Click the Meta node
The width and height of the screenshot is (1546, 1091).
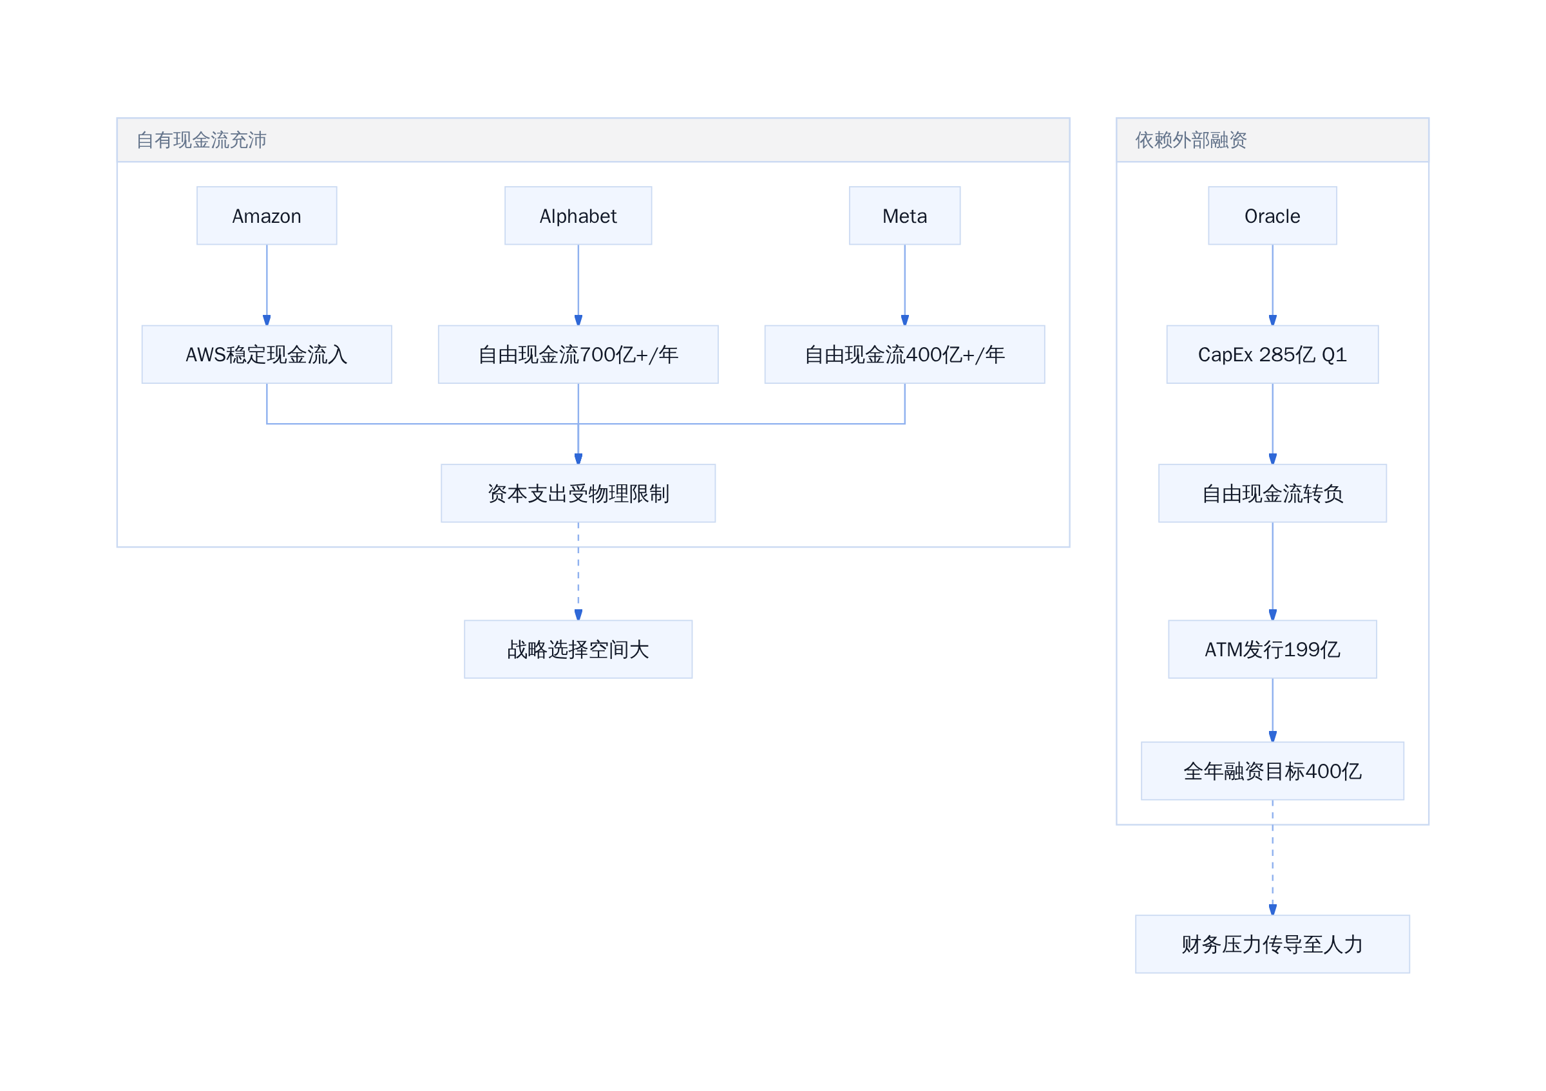pyautogui.click(x=905, y=216)
